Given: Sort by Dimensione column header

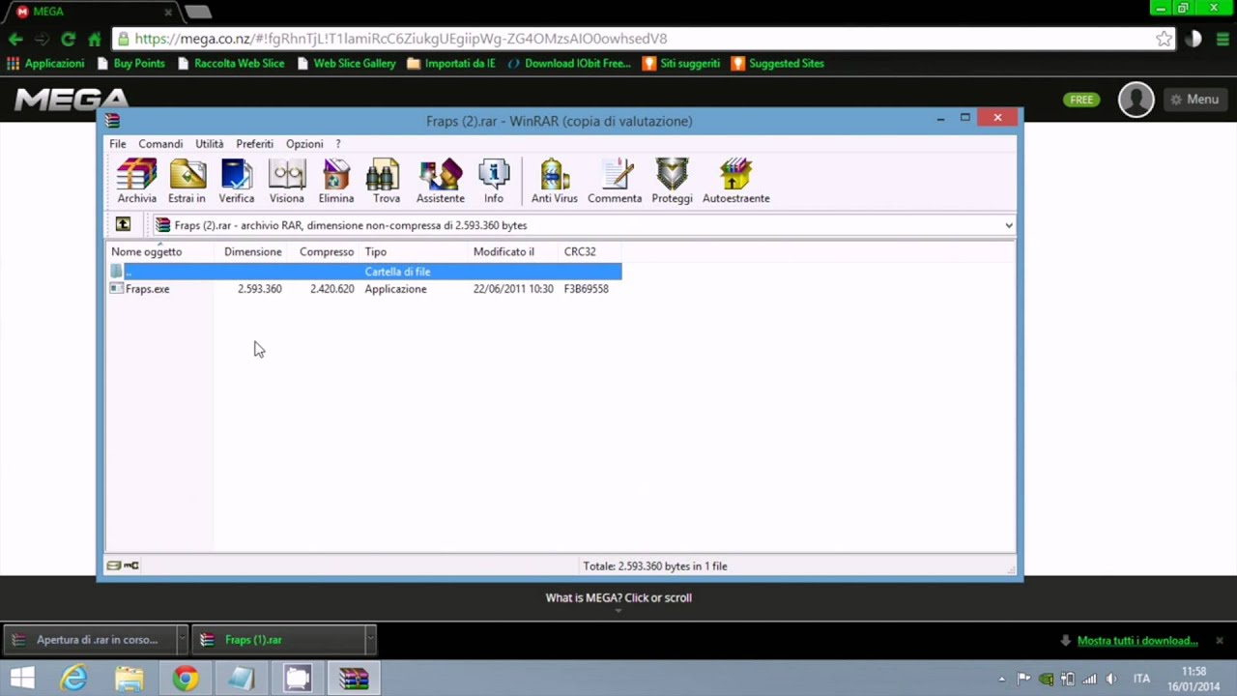Looking at the screenshot, I should coord(253,251).
